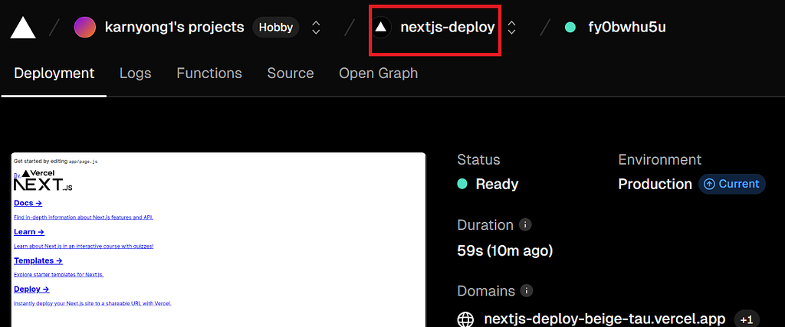This screenshot has width=785, height=327.
Task: Click 'Learn about Next.js in an interactive course' text
Action: tap(84, 246)
